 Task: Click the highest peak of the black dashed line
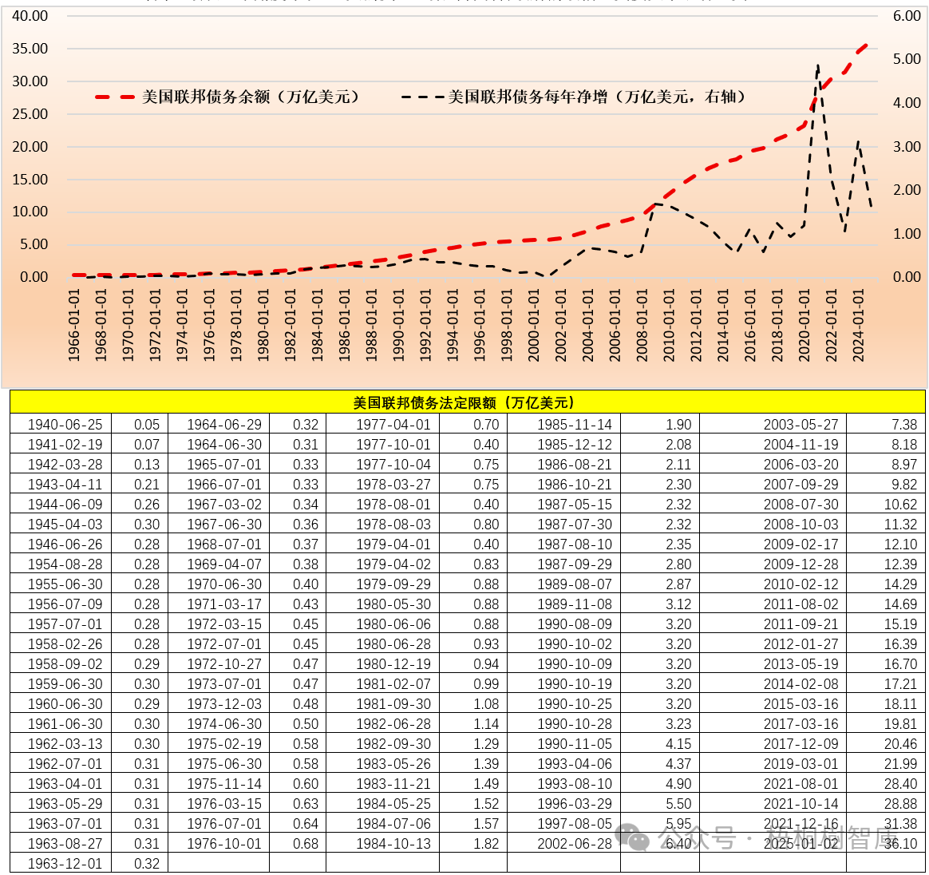click(818, 65)
